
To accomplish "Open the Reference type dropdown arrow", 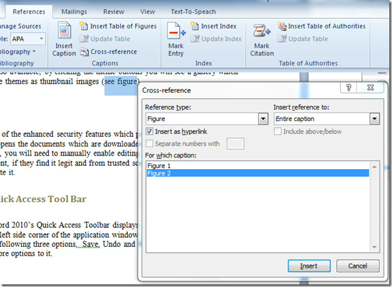I will [x=263, y=119].
